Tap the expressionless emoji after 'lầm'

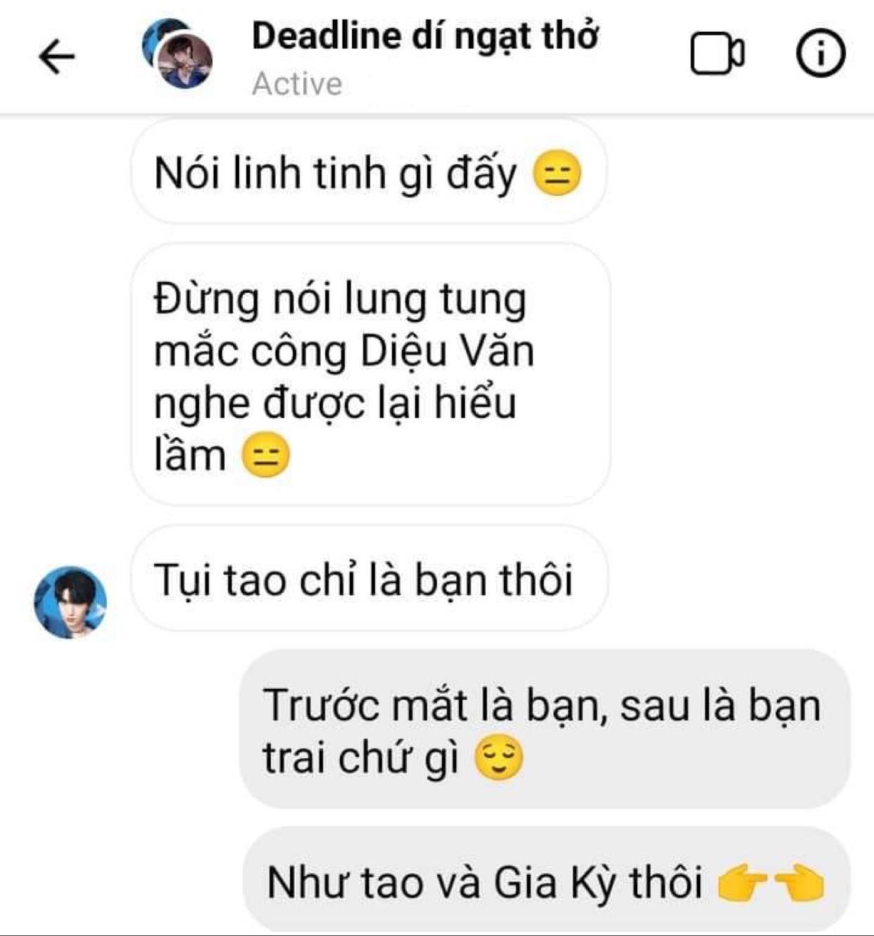pyautogui.click(x=265, y=456)
